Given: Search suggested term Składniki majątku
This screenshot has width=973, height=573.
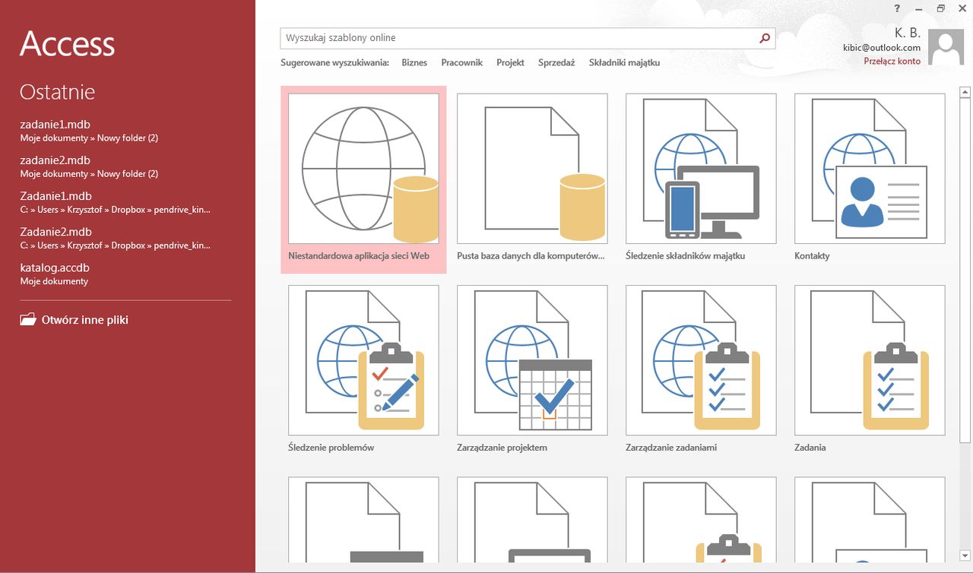Looking at the screenshot, I should (624, 63).
